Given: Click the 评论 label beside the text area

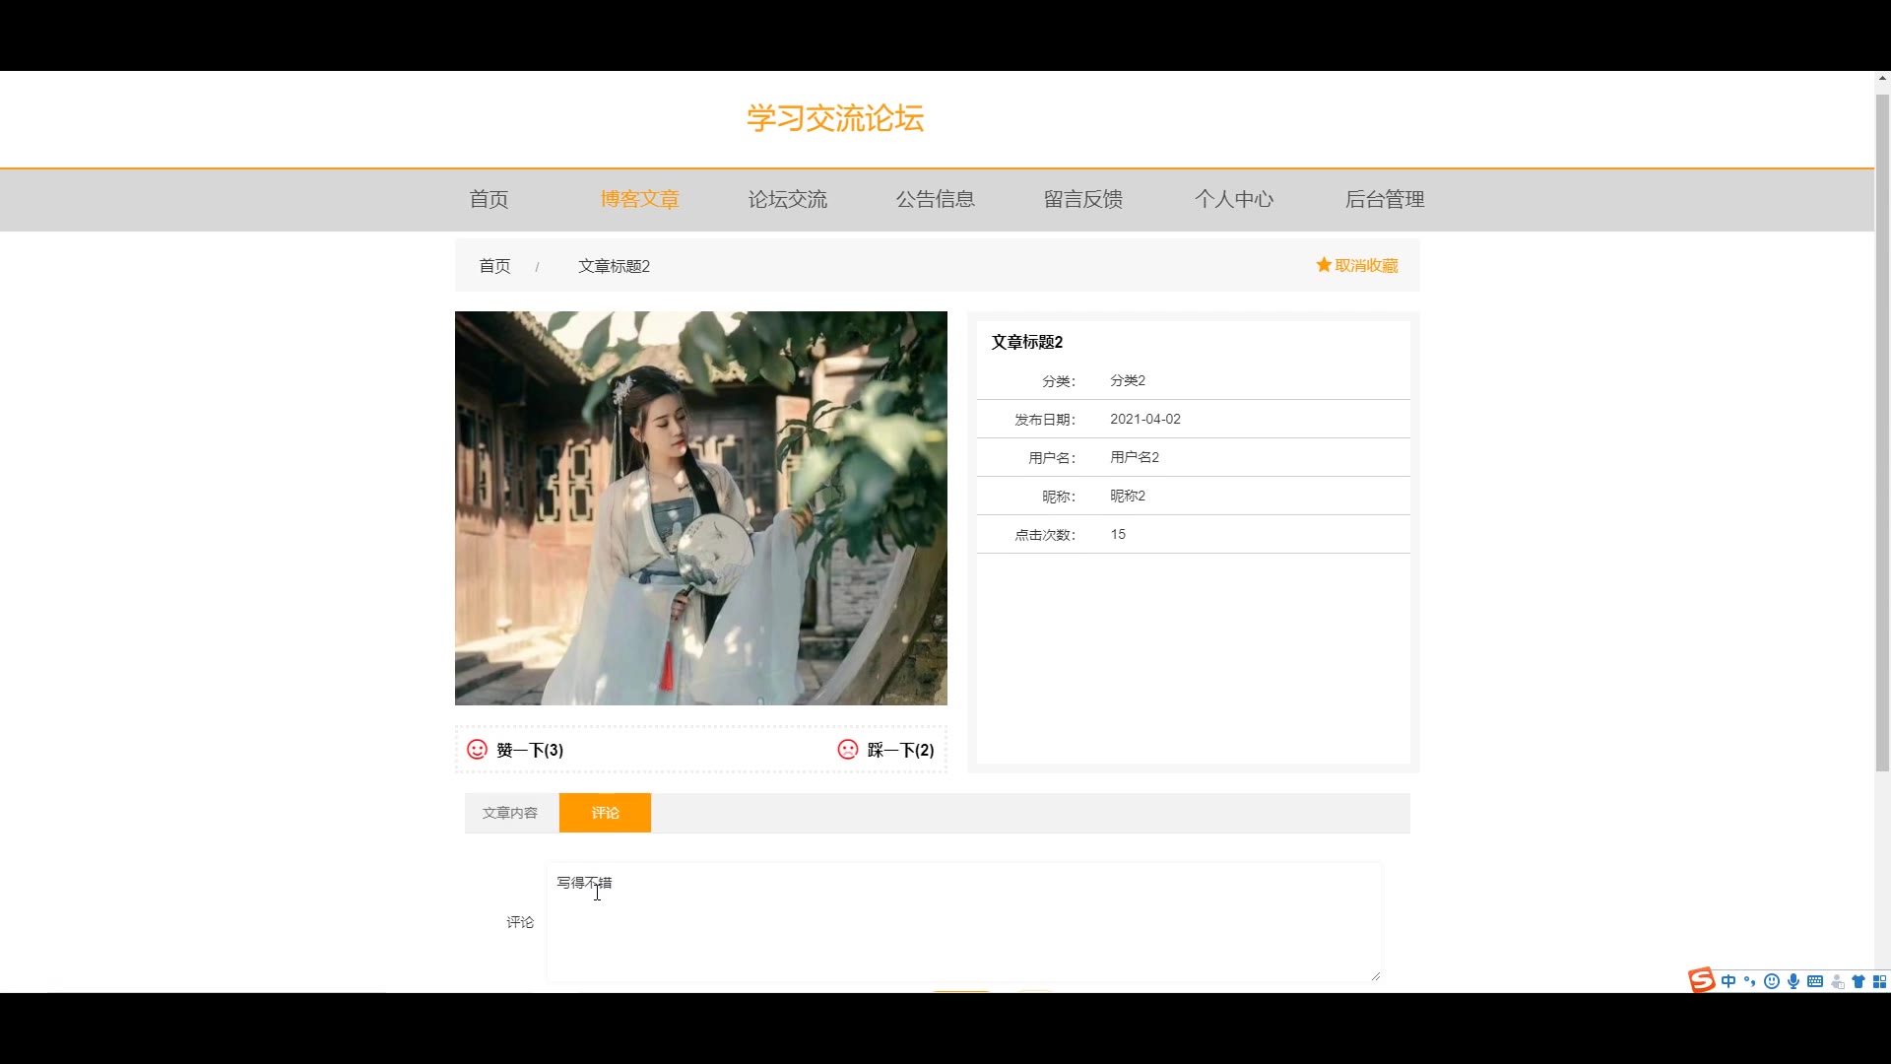Looking at the screenshot, I should [x=520, y=922].
